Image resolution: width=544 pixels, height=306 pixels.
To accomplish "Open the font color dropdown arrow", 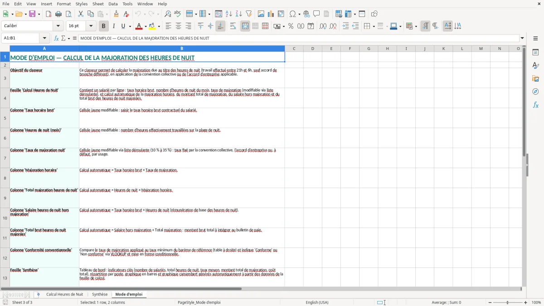I will [x=146, y=26].
